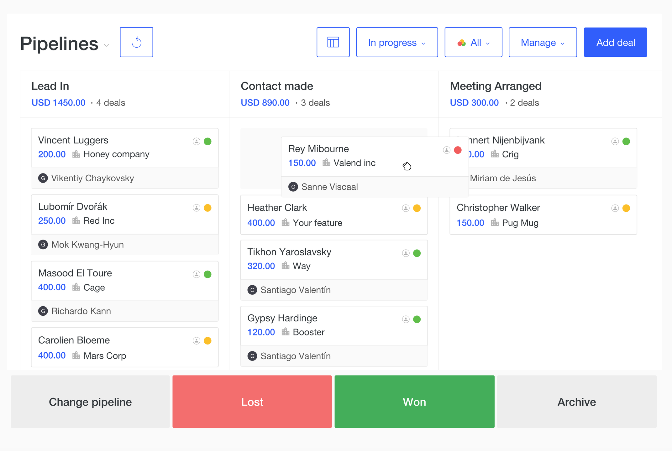Image resolution: width=672 pixels, height=451 pixels.
Task: Select the Change pipeline drop zone
Action: [90, 402]
